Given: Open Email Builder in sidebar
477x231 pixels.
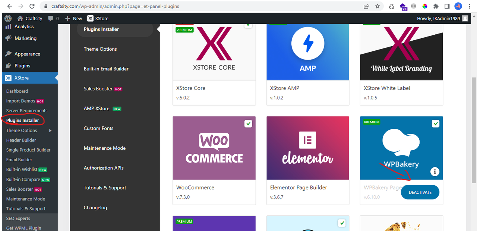Looking at the screenshot, I should tap(19, 159).
